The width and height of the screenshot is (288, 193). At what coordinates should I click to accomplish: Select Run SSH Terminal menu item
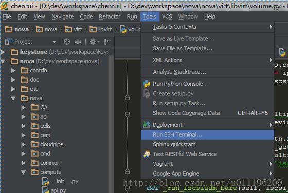click(207, 134)
